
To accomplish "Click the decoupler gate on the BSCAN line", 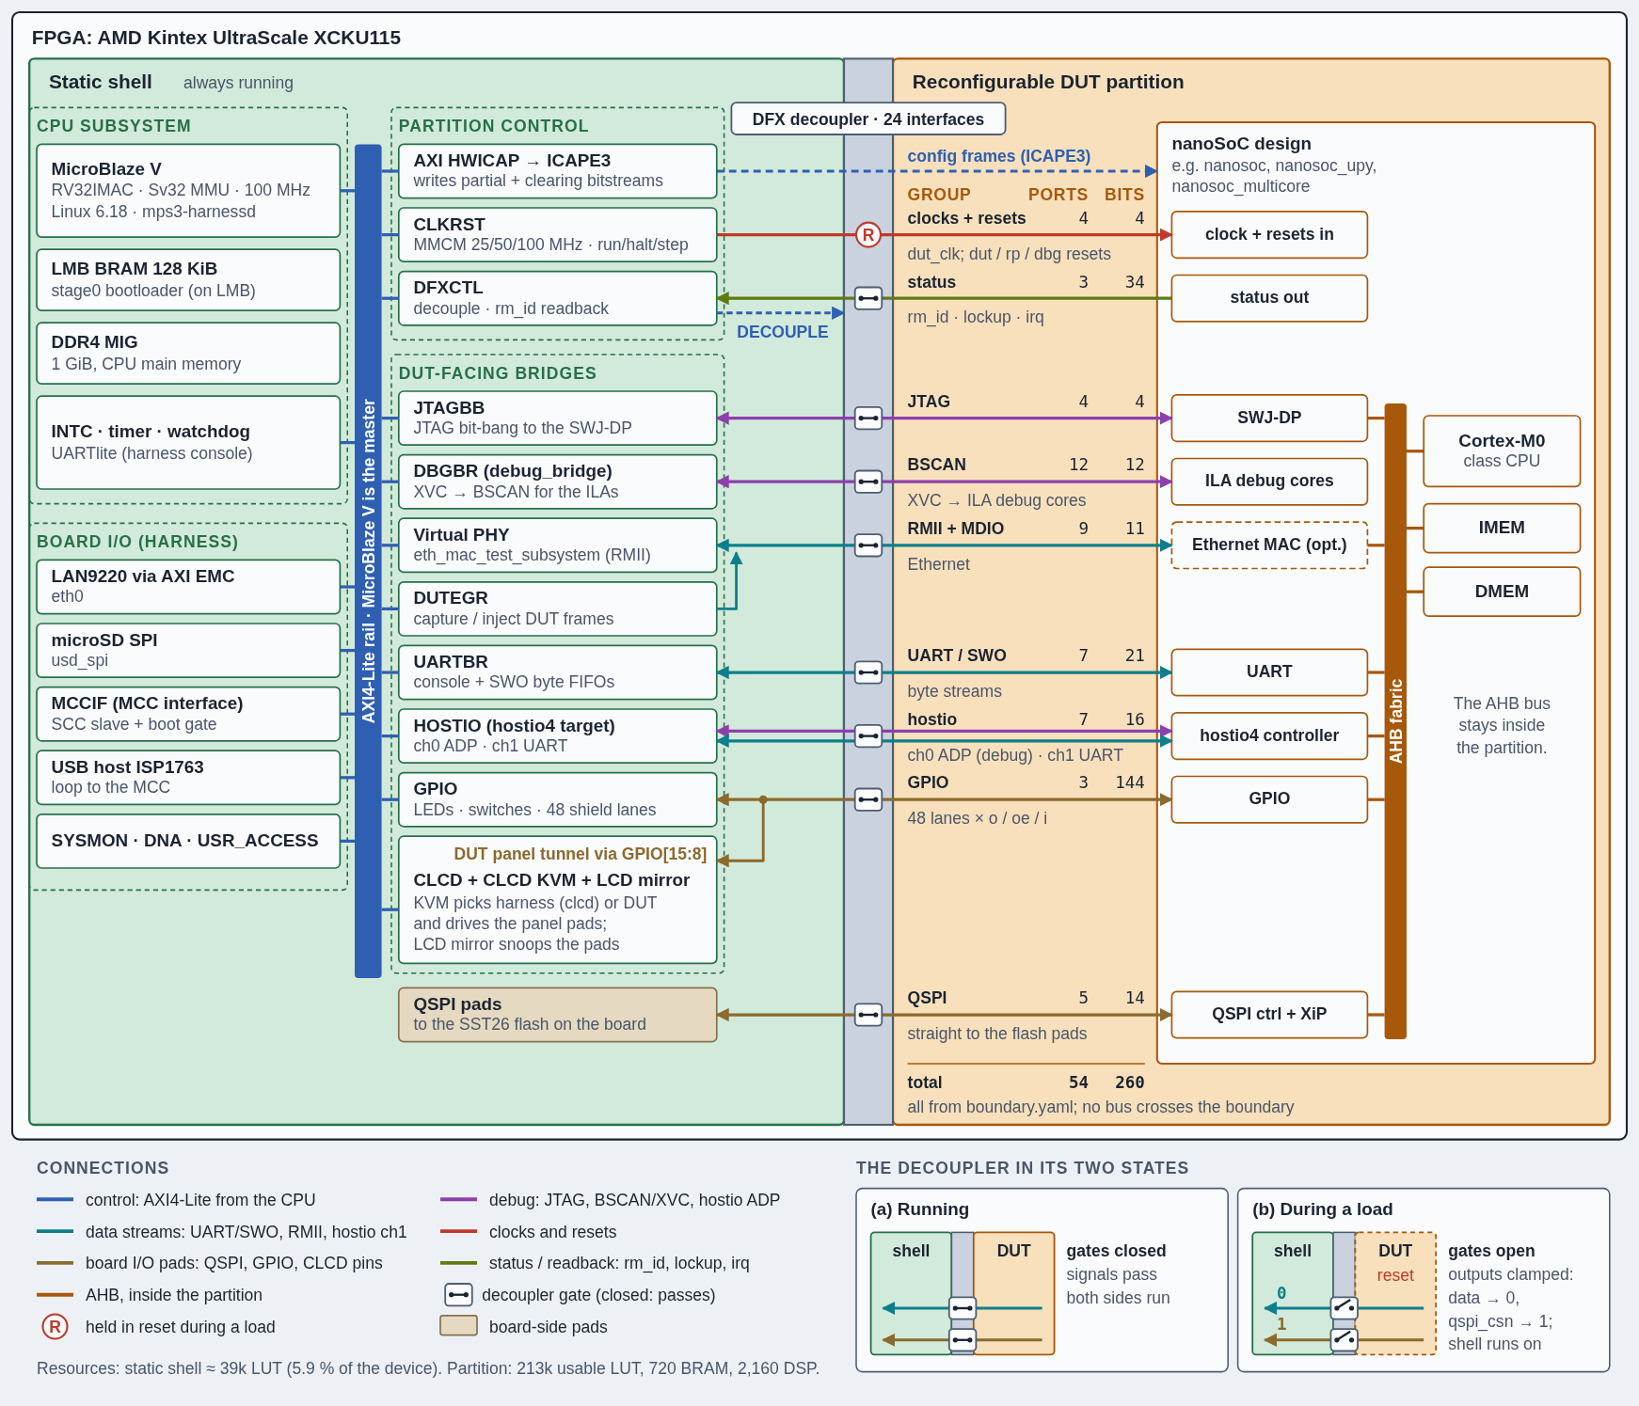I will pos(868,482).
